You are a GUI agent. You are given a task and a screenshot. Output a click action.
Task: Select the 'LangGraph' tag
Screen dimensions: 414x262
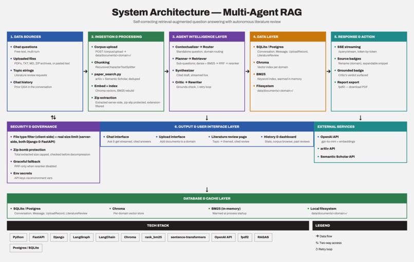point(81,237)
